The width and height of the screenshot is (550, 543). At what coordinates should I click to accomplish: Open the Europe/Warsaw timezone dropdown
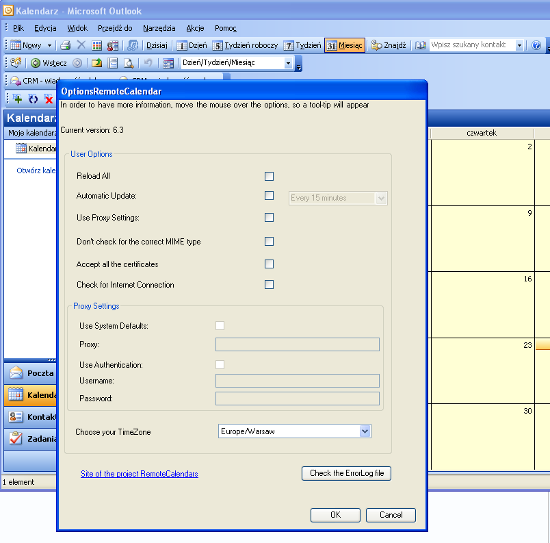pyautogui.click(x=365, y=431)
